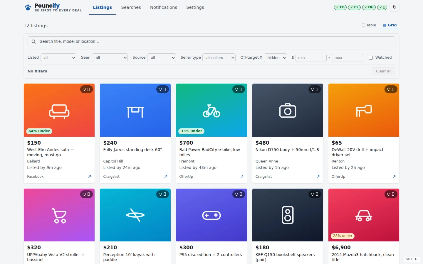Open the Seen filter dropdown
423x264 pixels.
click(x=110, y=58)
